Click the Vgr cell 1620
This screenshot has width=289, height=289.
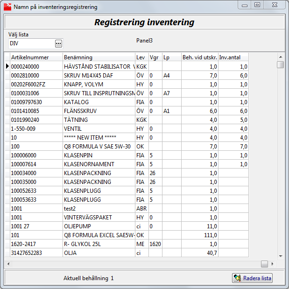155,244
